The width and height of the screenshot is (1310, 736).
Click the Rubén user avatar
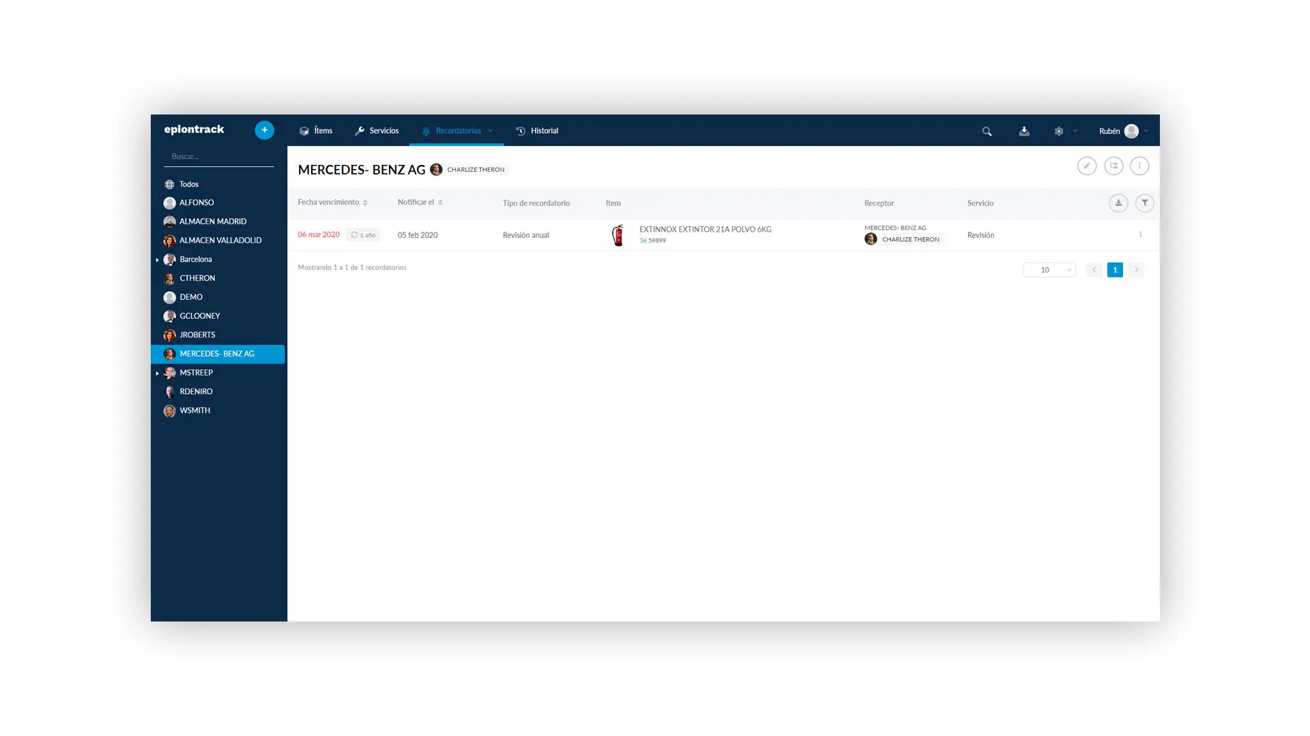[x=1131, y=131]
